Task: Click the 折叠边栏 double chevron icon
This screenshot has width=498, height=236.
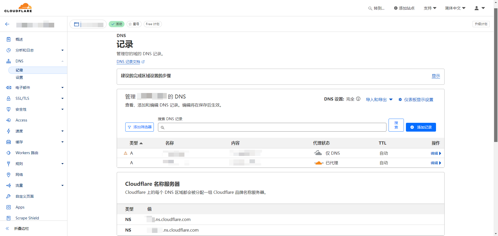Action: click(7, 228)
